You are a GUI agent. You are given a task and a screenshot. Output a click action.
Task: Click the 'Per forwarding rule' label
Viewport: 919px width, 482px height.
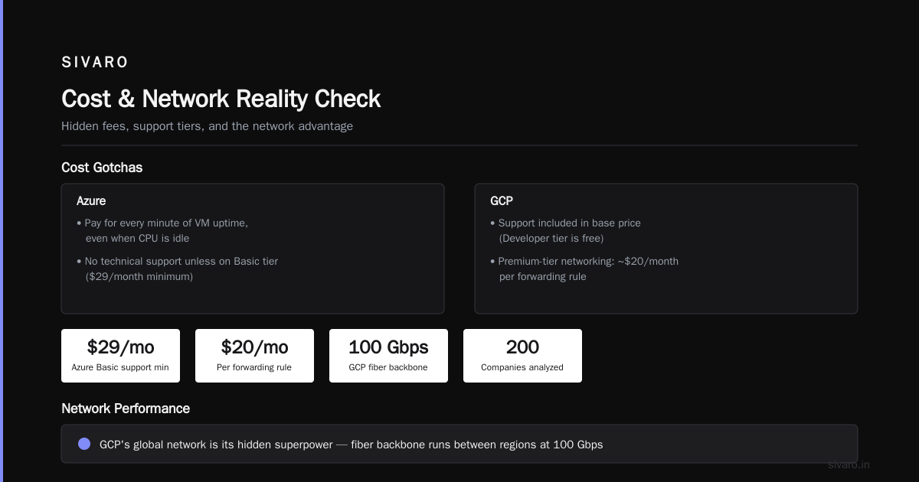click(x=254, y=367)
